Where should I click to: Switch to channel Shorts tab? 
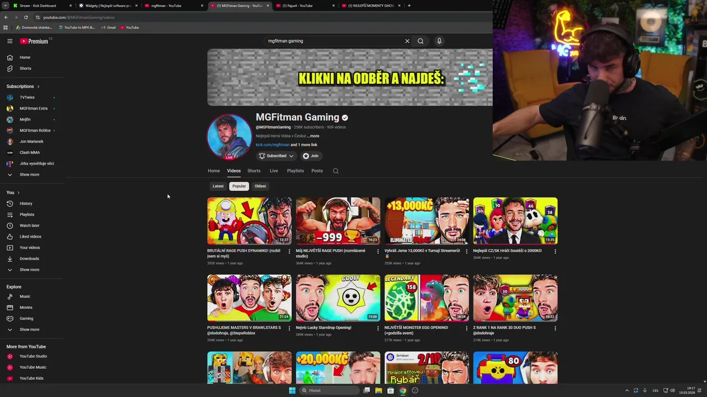pos(254,171)
